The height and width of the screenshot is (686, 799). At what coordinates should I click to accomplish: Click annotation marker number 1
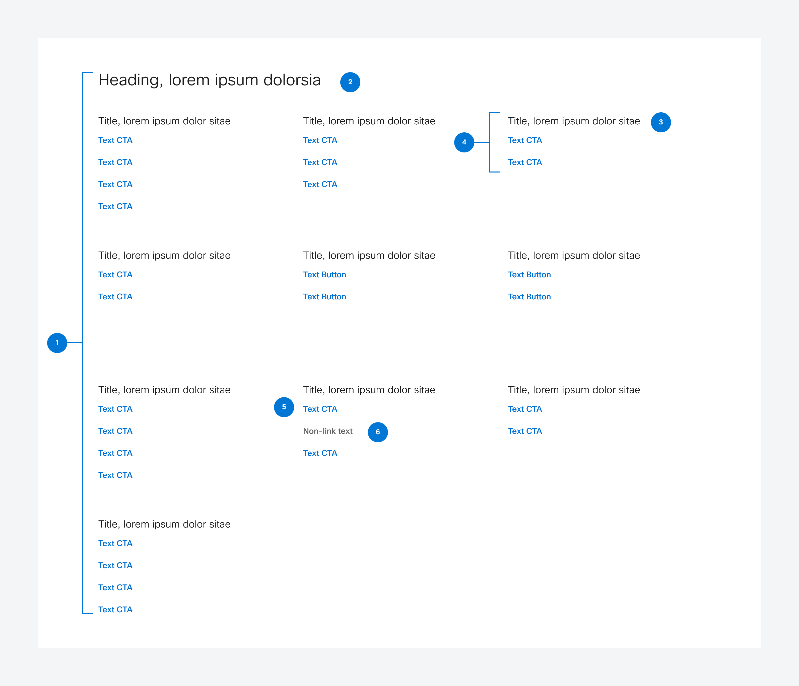57,342
